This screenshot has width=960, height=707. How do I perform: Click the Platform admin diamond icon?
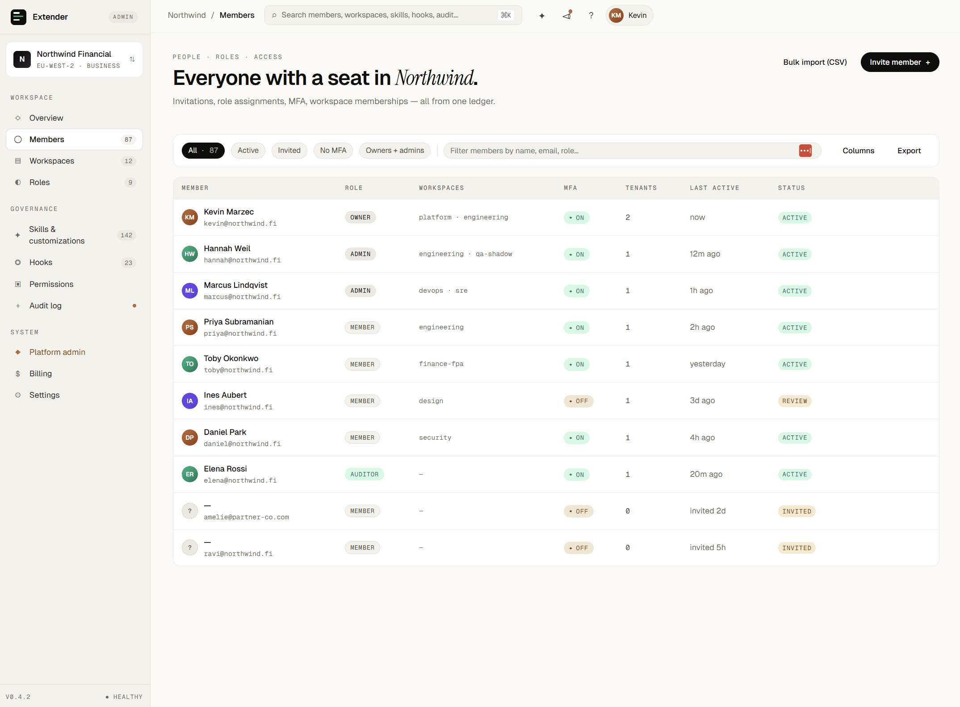click(18, 352)
